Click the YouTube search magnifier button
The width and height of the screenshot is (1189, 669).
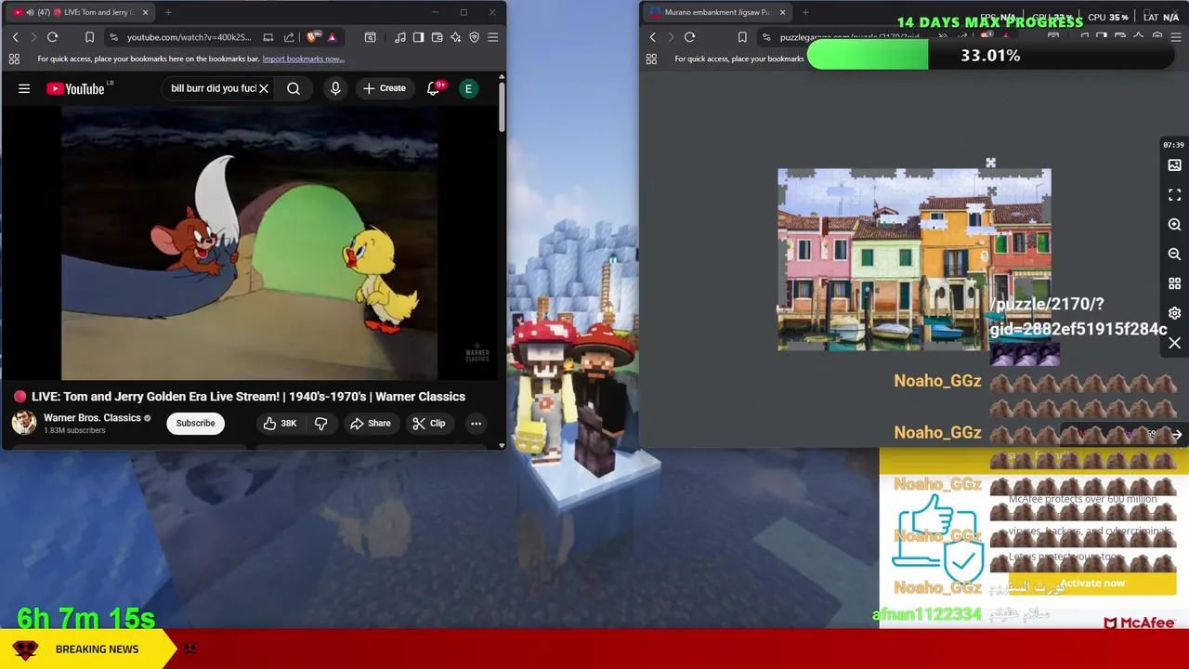pyautogui.click(x=294, y=88)
